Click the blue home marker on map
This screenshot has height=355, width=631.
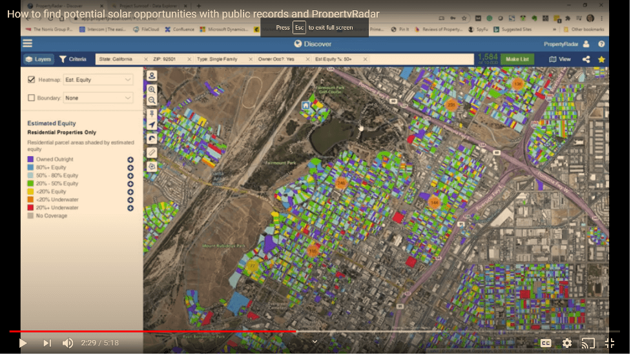click(305, 105)
